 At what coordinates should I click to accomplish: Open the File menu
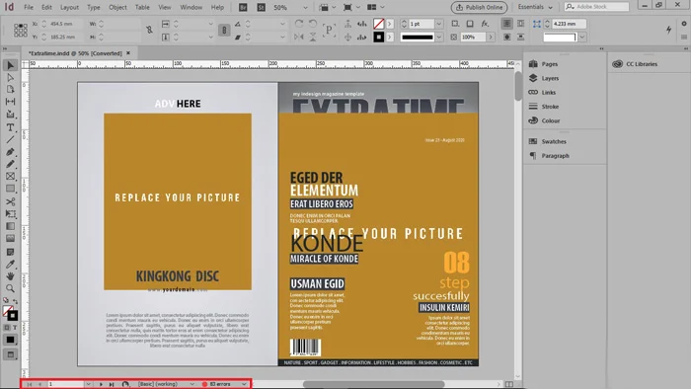pos(29,7)
